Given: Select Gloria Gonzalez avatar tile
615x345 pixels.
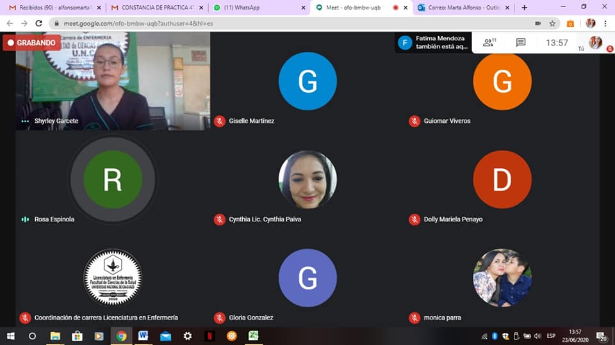Looking at the screenshot, I should (307, 278).
